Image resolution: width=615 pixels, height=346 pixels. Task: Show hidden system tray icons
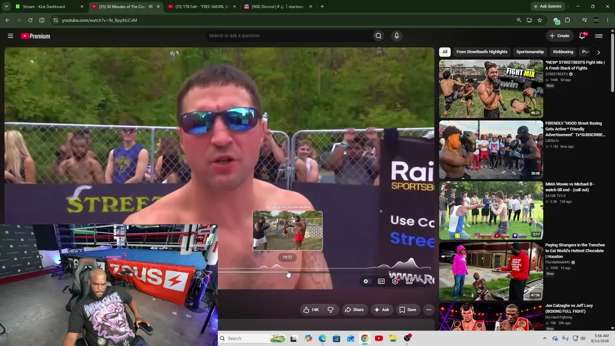click(x=544, y=338)
